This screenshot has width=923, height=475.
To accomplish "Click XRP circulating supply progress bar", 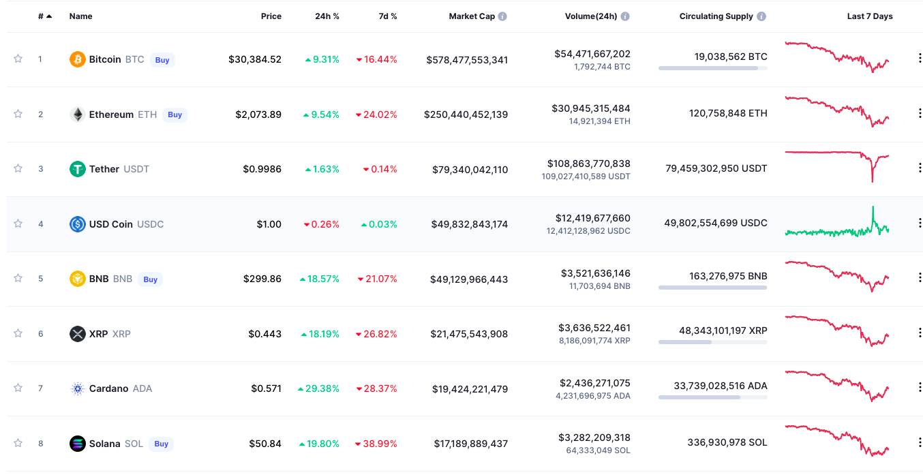I will [x=713, y=342].
